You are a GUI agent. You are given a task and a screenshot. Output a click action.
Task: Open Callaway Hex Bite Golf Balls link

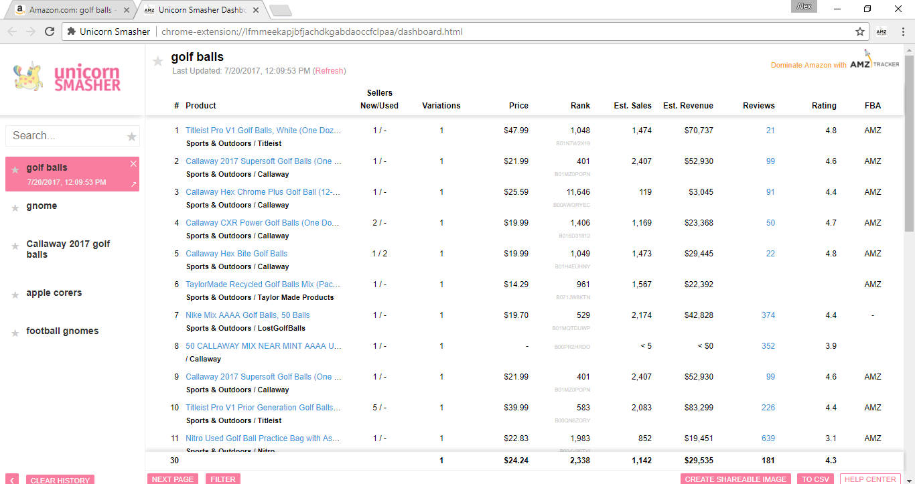(x=236, y=254)
